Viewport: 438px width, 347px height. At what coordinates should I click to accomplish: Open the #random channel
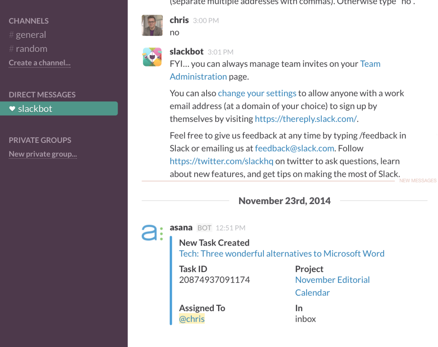coord(28,49)
